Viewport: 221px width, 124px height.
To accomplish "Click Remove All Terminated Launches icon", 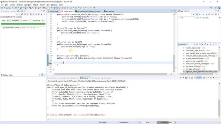I will pyautogui.click(x=186, y=77).
